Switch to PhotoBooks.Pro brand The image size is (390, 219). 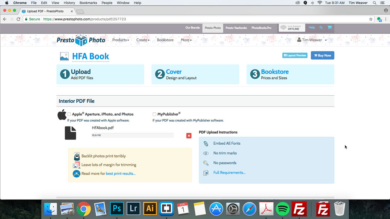(x=261, y=28)
